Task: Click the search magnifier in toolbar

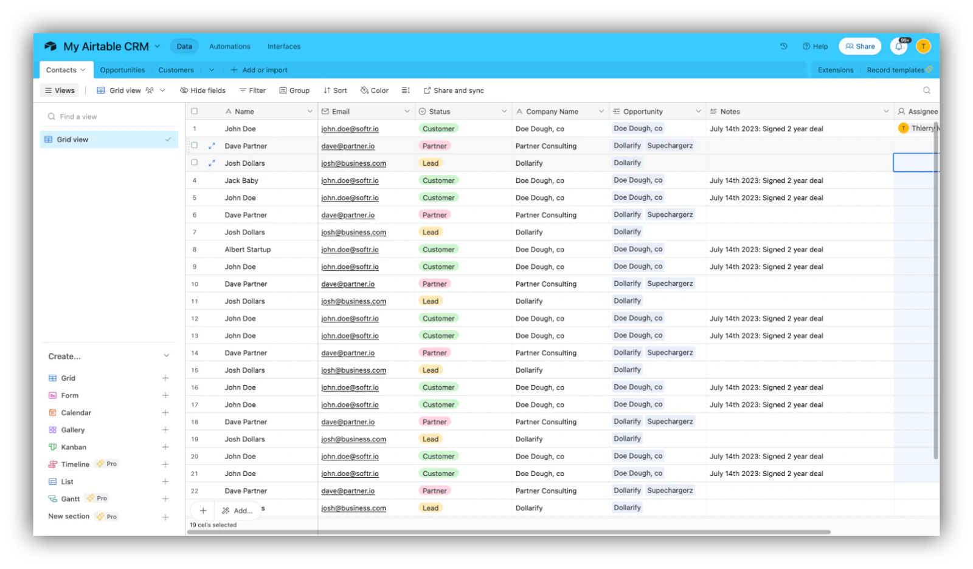Action: click(x=927, y=90)
